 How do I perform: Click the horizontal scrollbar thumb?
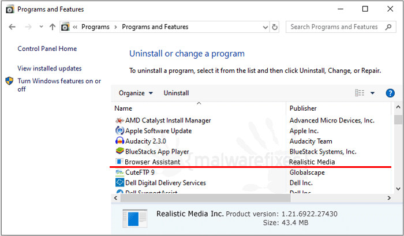click(205, 198)
